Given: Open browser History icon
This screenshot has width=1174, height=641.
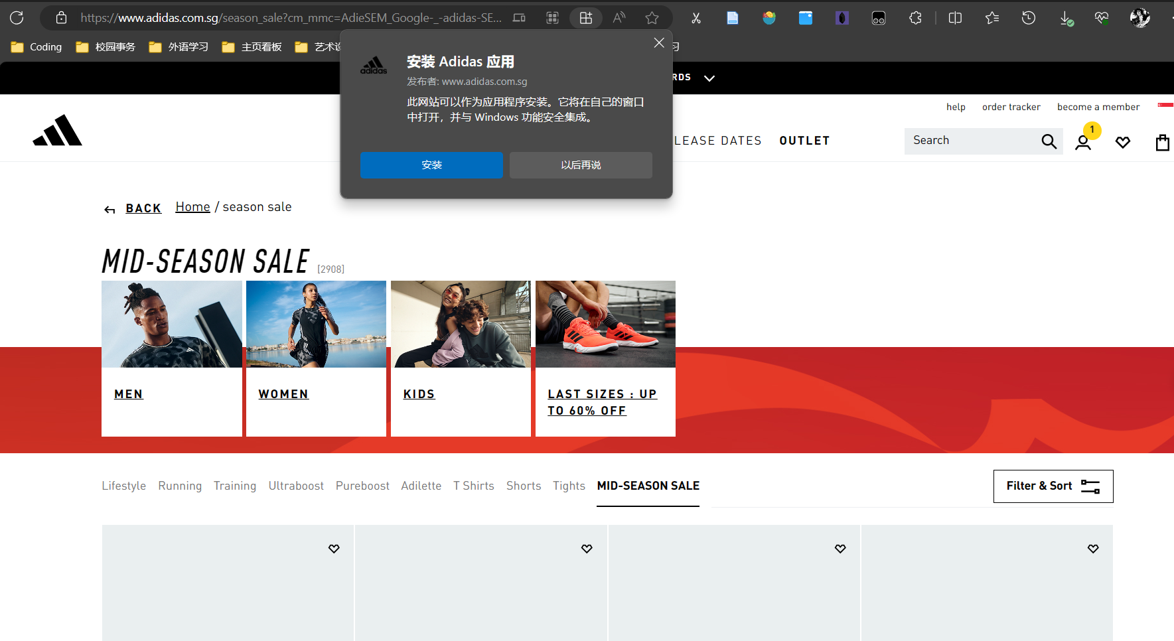Looking at the screenshot, I should point(1029,18).
